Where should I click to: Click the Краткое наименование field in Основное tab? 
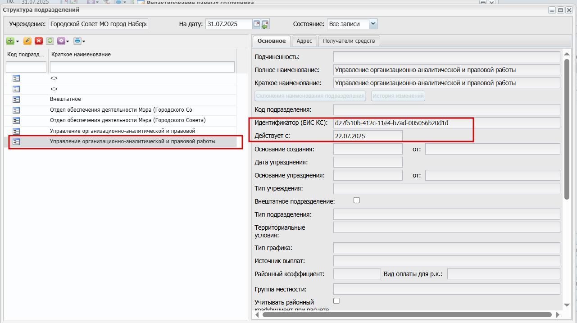[x=447, y=83]
